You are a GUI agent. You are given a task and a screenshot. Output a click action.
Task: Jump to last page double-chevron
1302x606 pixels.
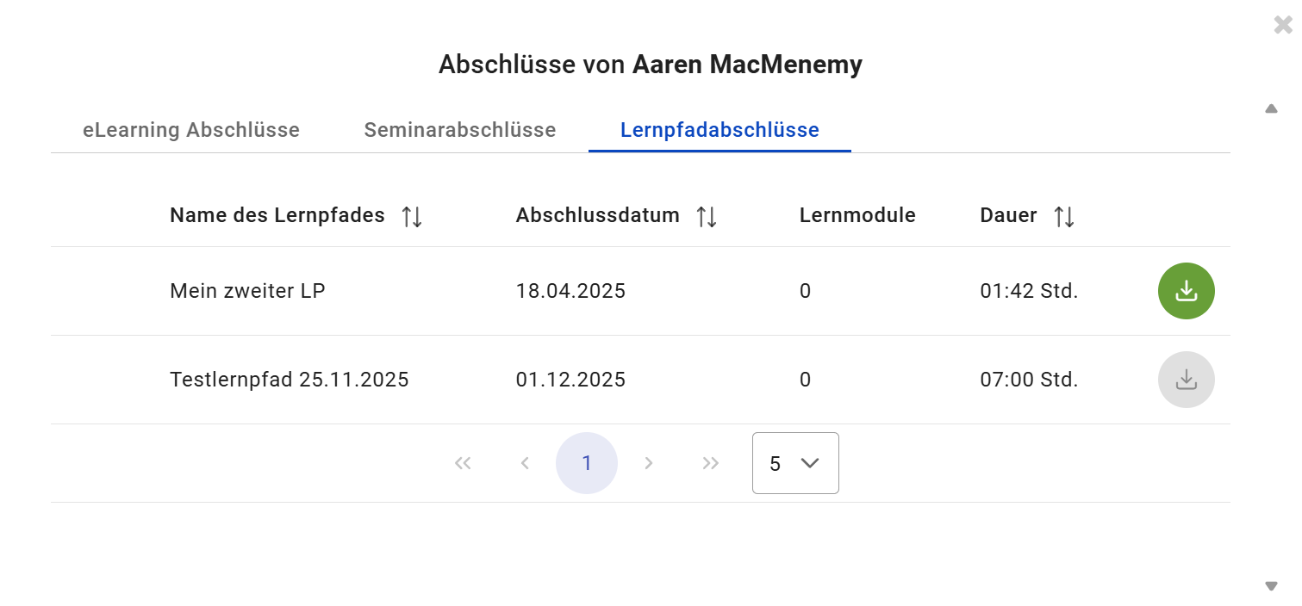point(711,463)
